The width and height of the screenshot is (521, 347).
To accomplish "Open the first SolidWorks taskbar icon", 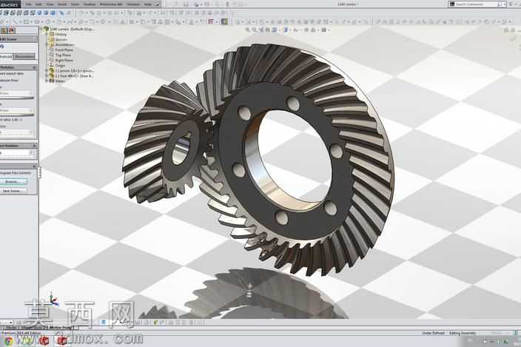I will [44, 340].
